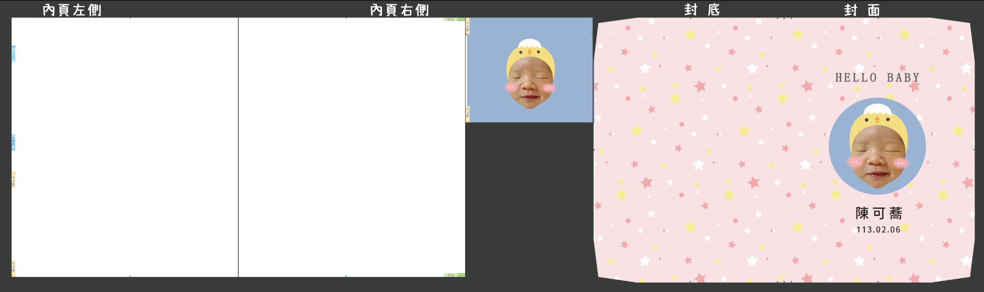Select the date text 113.02.06
Screen dimensions: 984x292
pyautogui.click(x=878, y=230)
